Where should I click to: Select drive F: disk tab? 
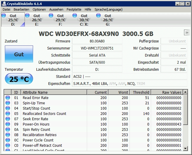(60, 20)
